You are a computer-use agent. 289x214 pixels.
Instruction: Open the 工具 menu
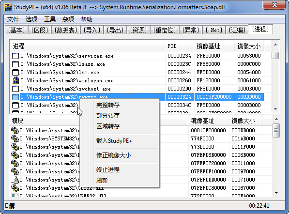click(x=50, y=19)
